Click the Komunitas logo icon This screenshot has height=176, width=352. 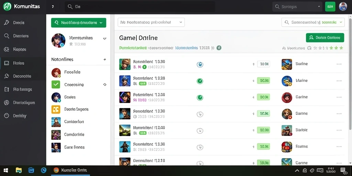click(x=7, y=7)
